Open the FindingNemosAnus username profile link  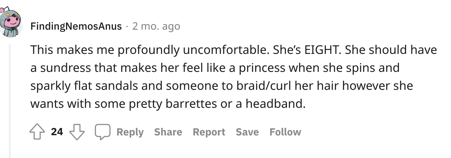[x=76, y=26]
